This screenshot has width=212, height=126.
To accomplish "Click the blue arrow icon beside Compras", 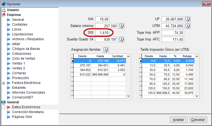I will [9, 73].
